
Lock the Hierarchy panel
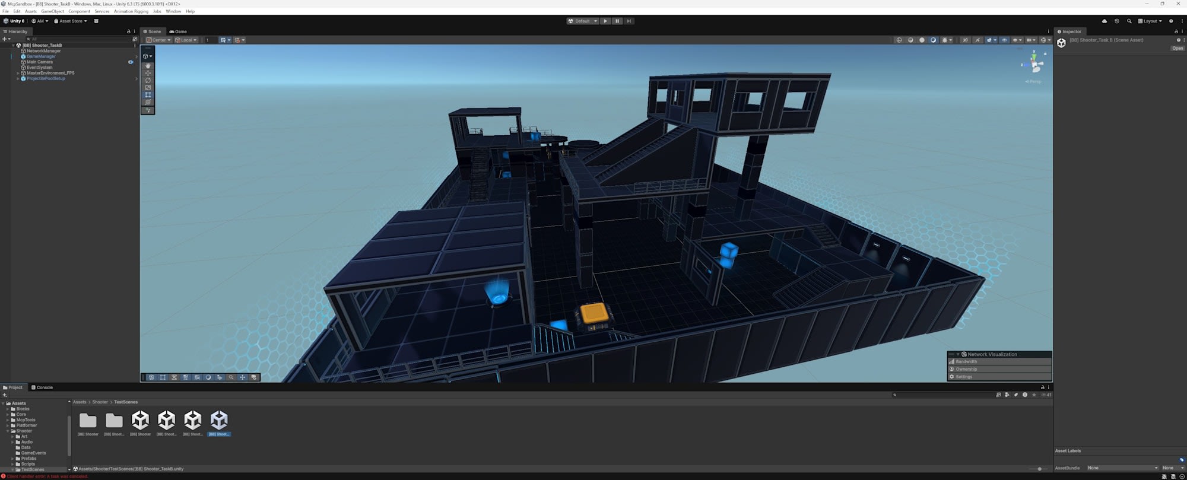click(129, 31)
